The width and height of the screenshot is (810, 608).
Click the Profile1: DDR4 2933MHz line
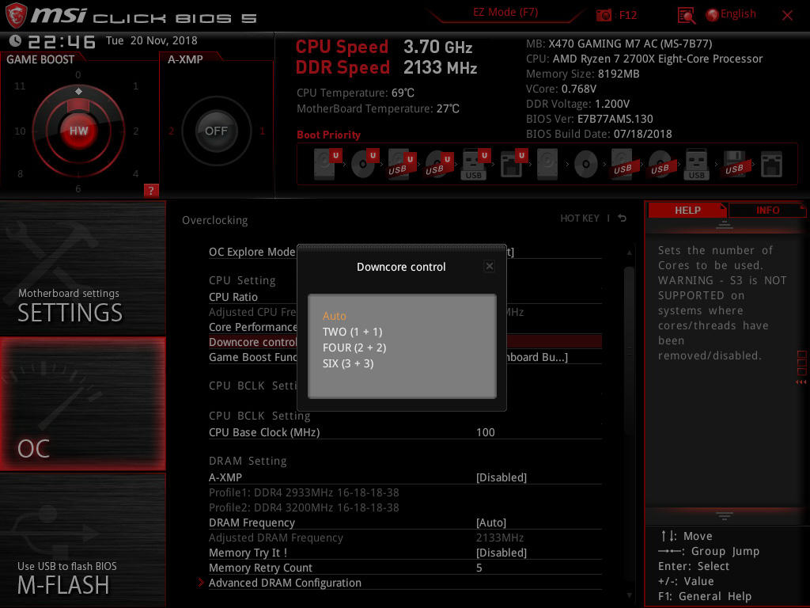(x=304, y=492)
